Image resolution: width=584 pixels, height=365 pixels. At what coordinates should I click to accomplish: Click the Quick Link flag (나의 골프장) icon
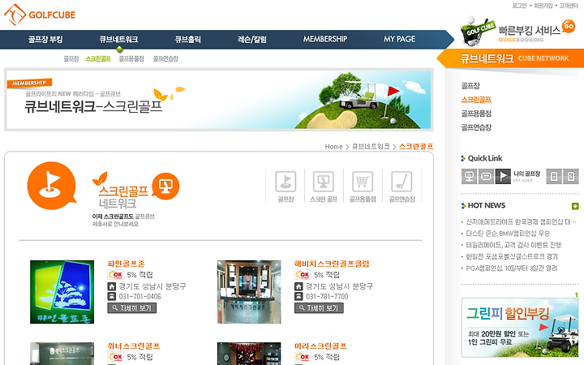(503, 176)
